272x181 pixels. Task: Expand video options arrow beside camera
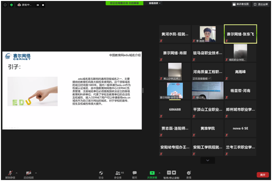(36, 173)
